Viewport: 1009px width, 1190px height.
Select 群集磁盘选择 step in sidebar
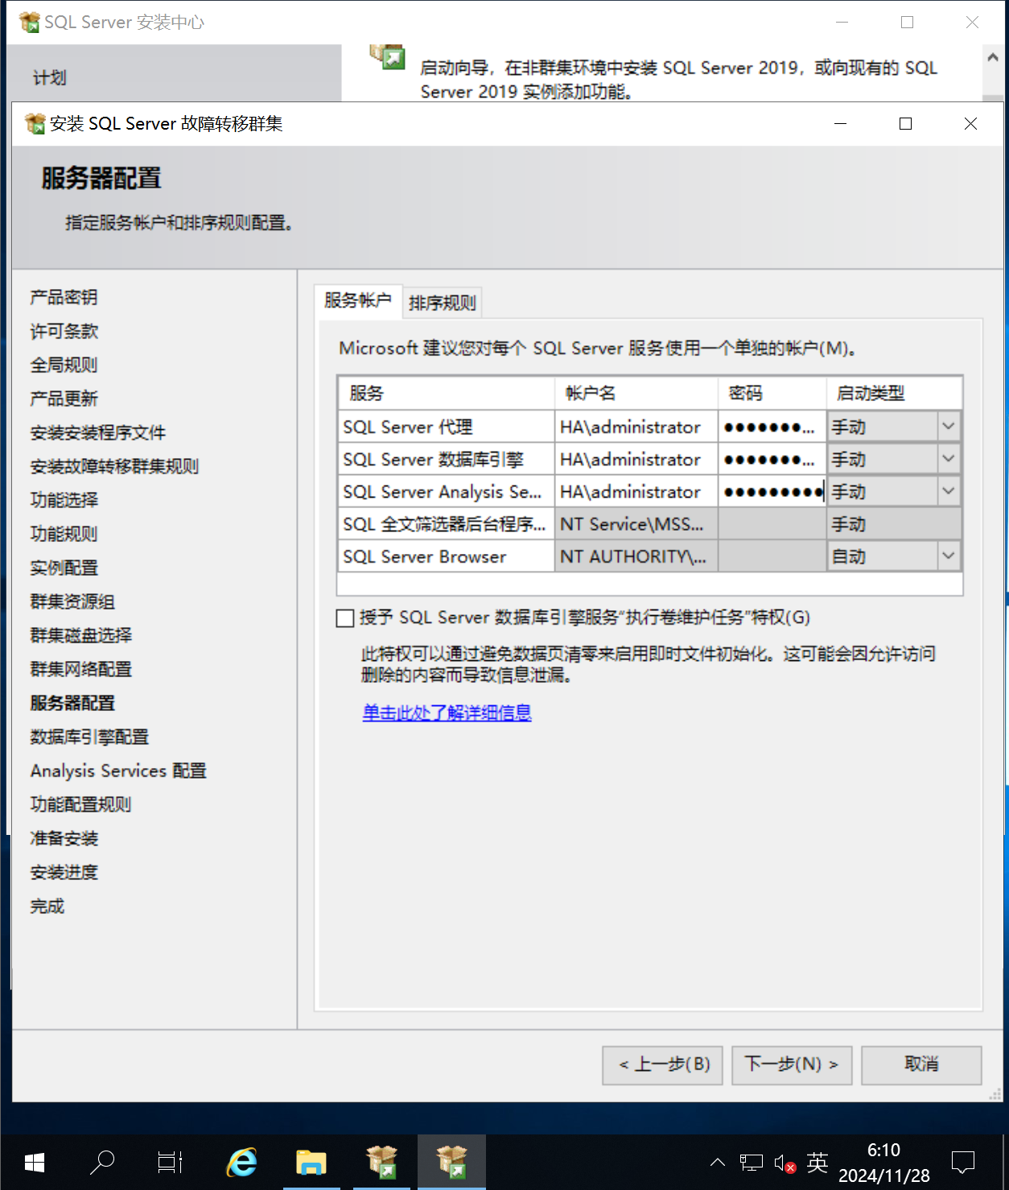pos(80,635)
